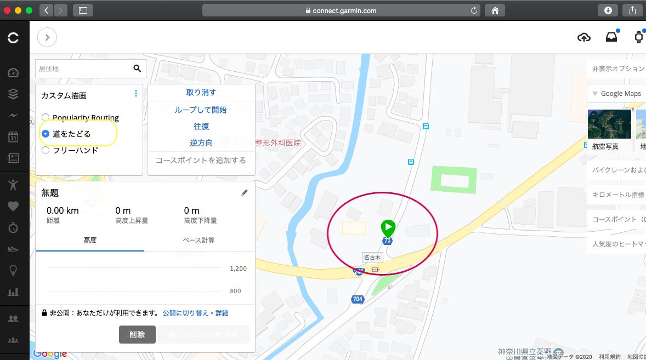This screenshot has width=646, height=360.
Task: Click the 削除 button
Action: pyautogui.click(x=137, y=334)
